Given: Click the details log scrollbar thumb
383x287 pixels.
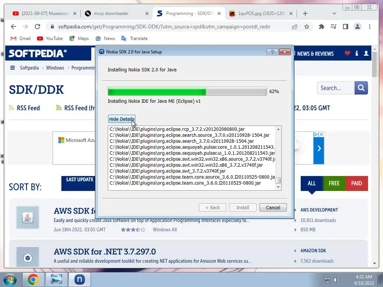Looking at the screenshot, I should 278,180.
